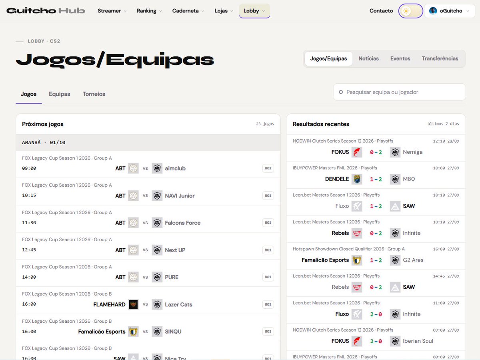480x360 pixels.
Task: Expand the Caderneta dropdown menu
Action: [x=188, y=11]
